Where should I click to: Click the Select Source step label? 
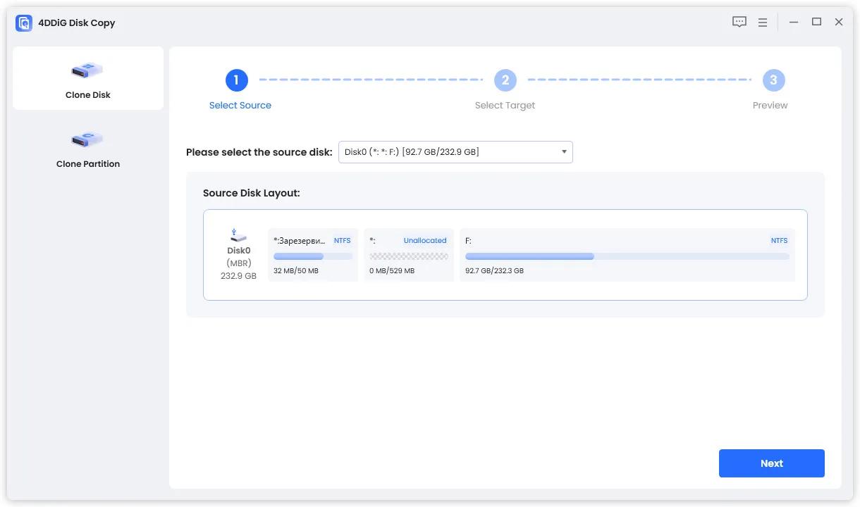click(x=240, y=106)
